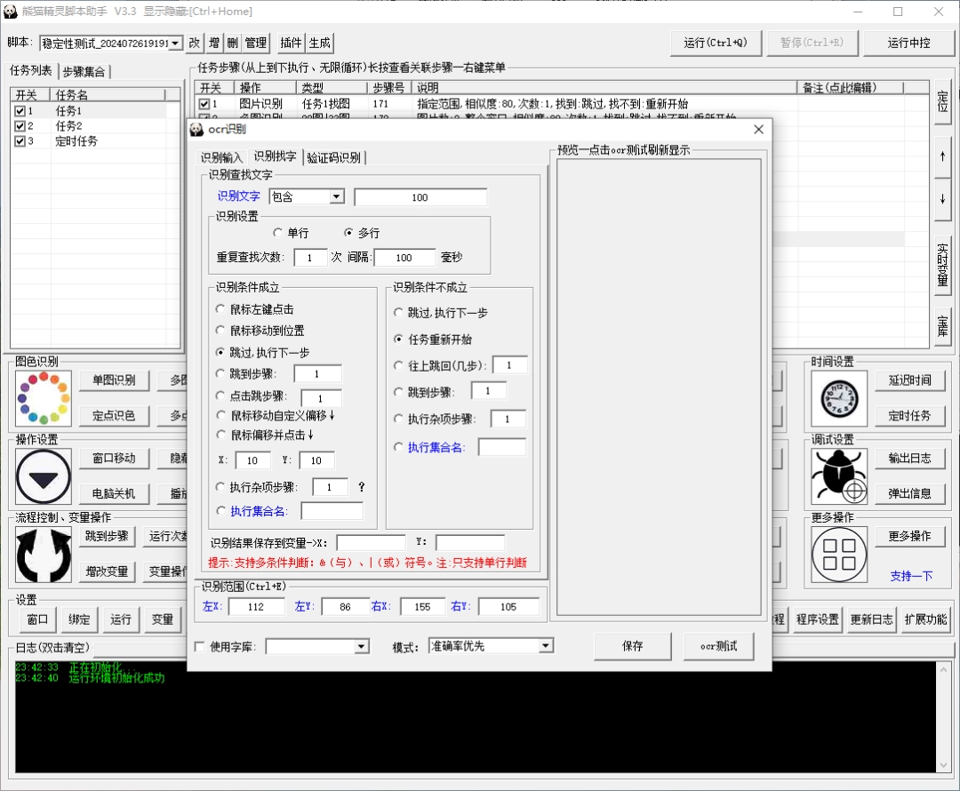Click the bug icon in 调试设置 panel
960x791 pixels.
click(836, 476)
